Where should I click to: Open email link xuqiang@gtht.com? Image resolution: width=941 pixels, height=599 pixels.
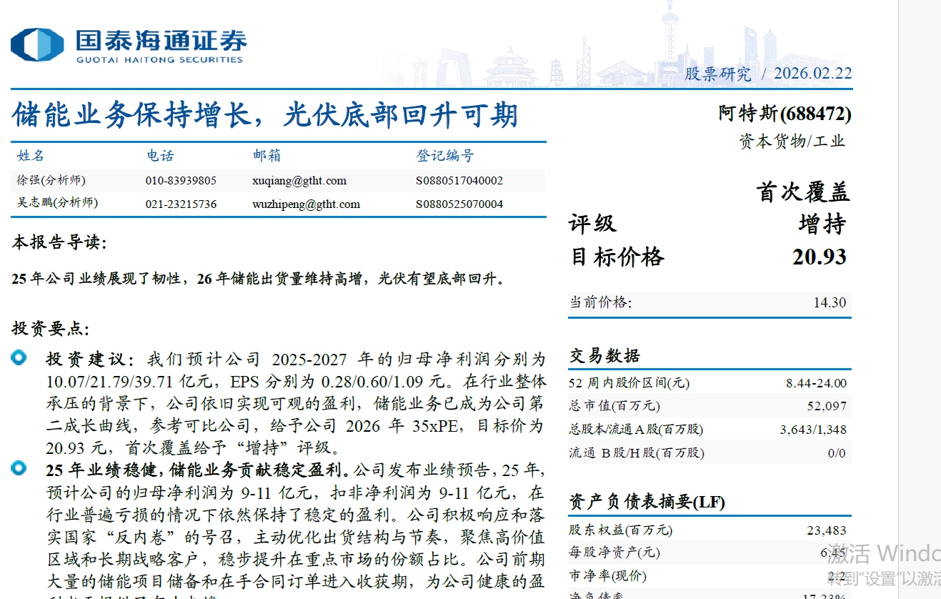coord(299,181)
